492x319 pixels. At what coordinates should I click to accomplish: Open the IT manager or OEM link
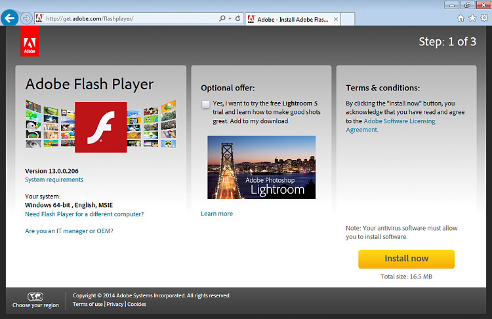click(x=69, y=231)
